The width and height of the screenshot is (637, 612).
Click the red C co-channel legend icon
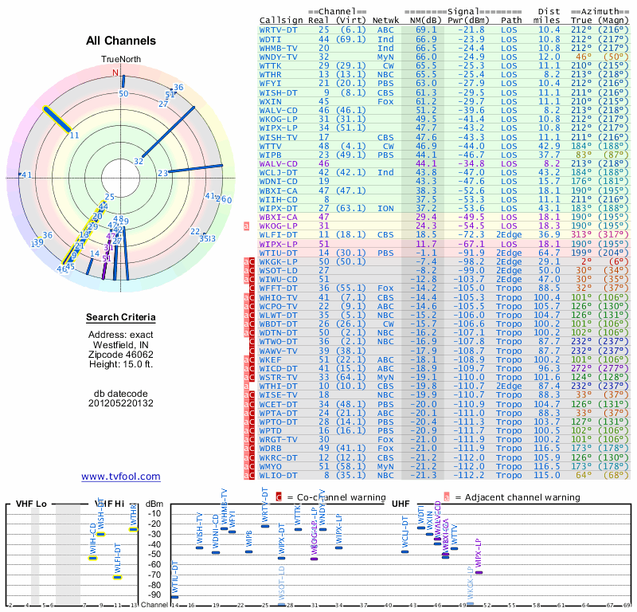tap(279, 497)
